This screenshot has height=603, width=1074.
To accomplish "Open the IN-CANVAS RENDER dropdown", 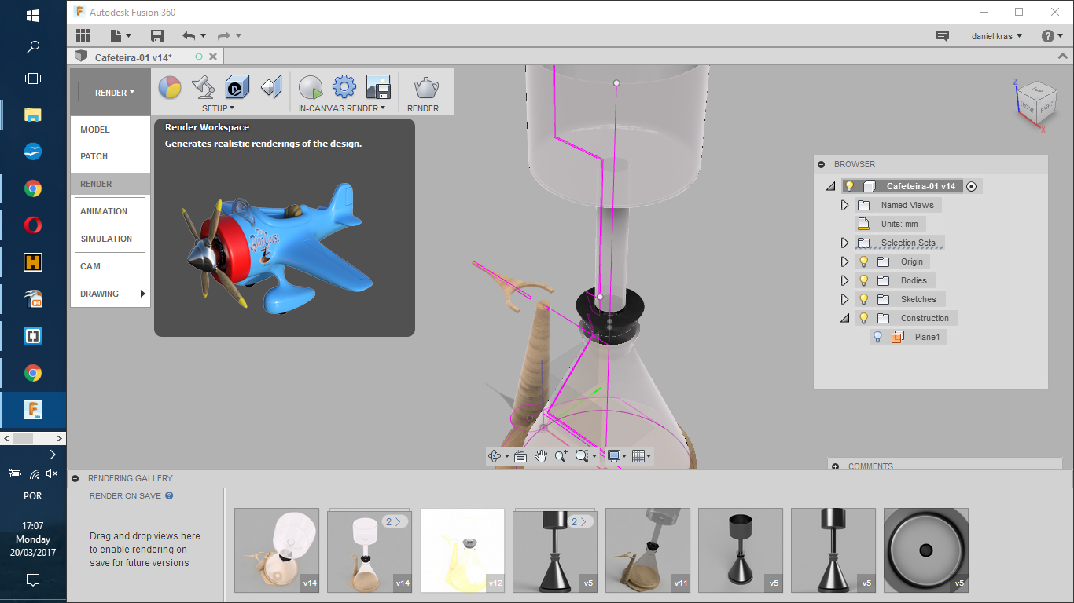I will [342, 108].
